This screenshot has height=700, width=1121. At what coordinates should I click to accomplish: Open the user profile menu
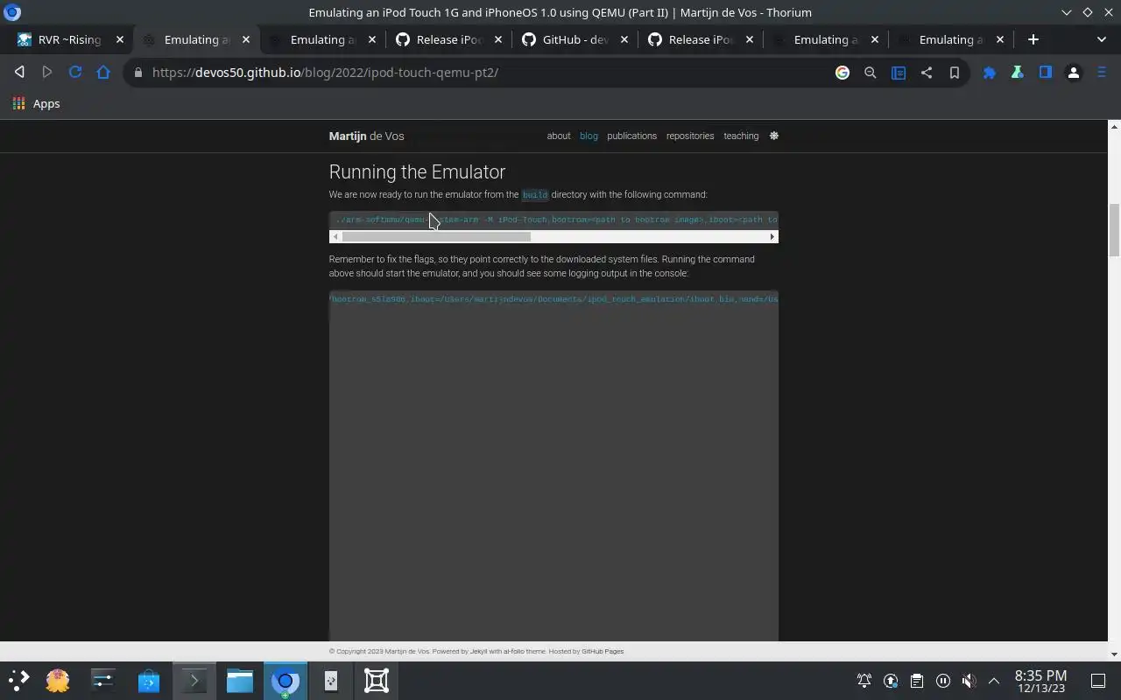click(1074, 73)
